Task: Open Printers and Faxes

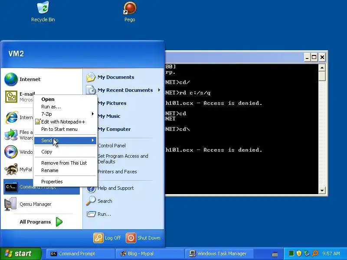Action: click(x=117, y=172)
